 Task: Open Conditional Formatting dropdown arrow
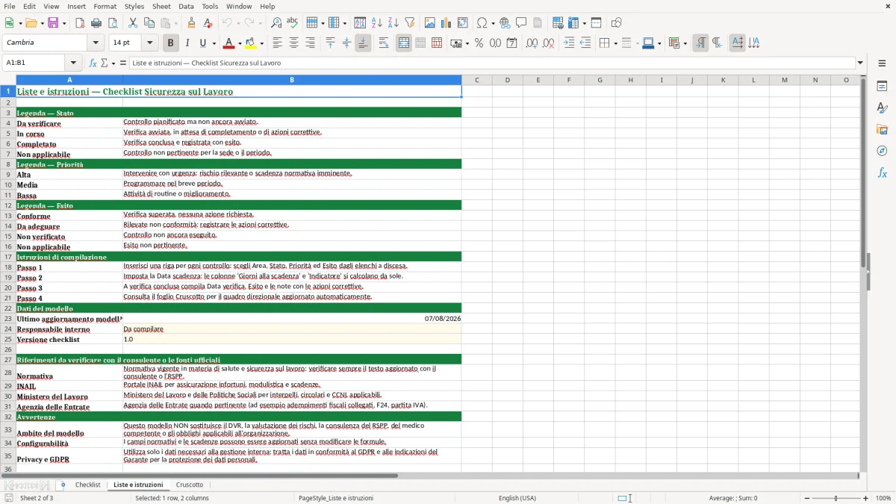(x=685, y=43)
